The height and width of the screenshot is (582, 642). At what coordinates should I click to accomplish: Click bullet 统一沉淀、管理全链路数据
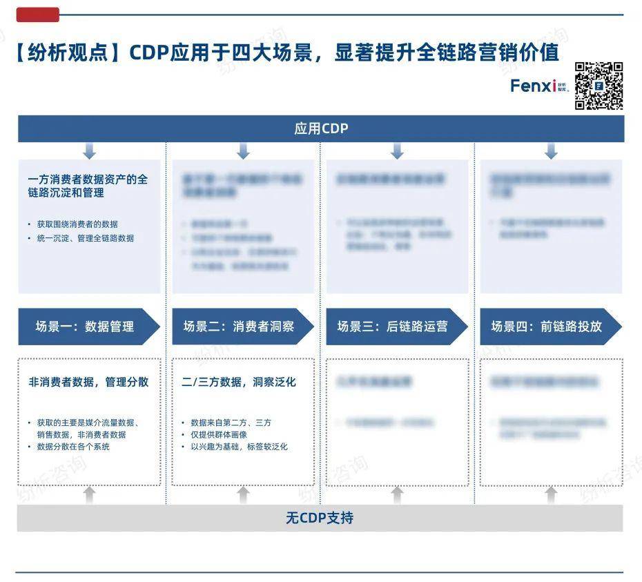86,238
